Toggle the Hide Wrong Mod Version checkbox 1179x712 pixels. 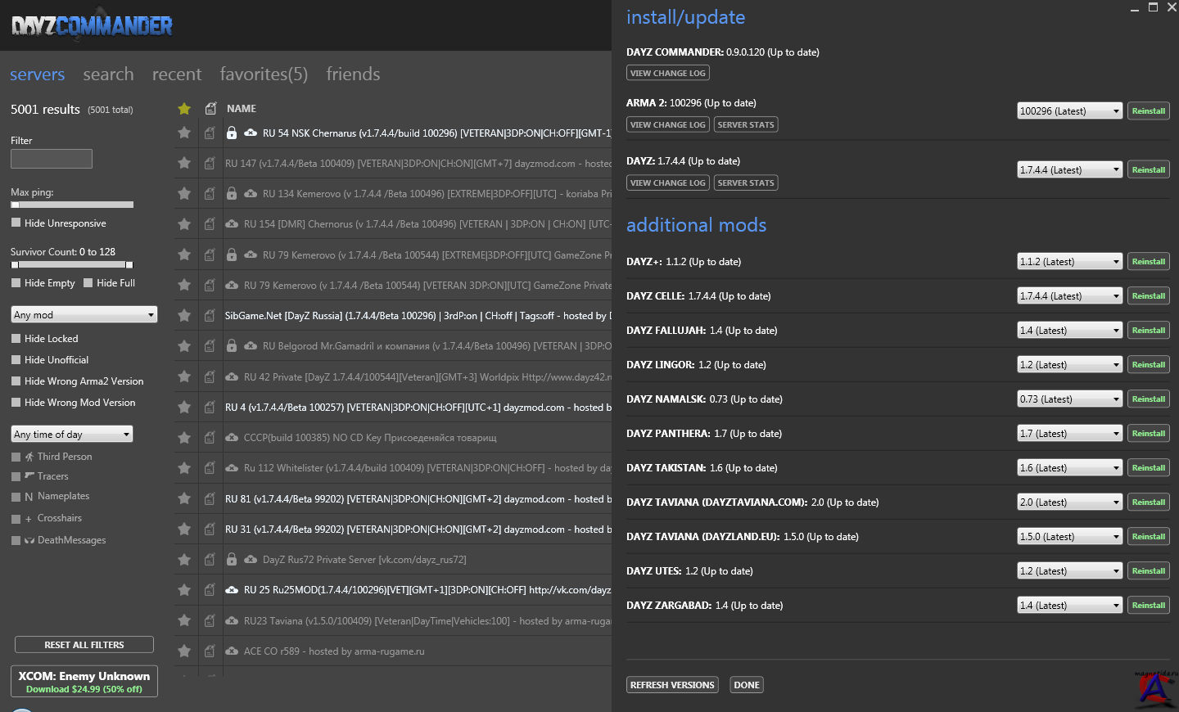click(16, 402)
